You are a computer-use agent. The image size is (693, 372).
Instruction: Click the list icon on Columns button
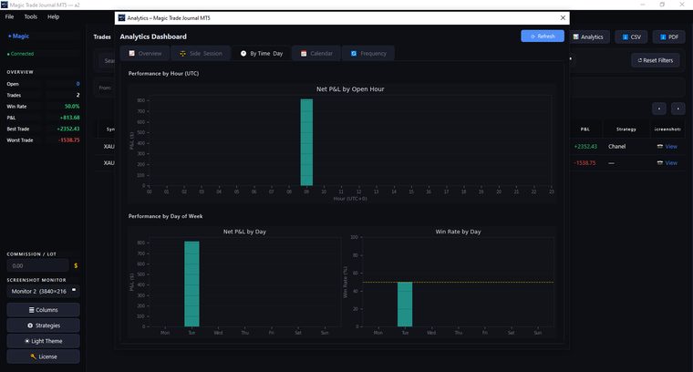click(x=31, y=310)
